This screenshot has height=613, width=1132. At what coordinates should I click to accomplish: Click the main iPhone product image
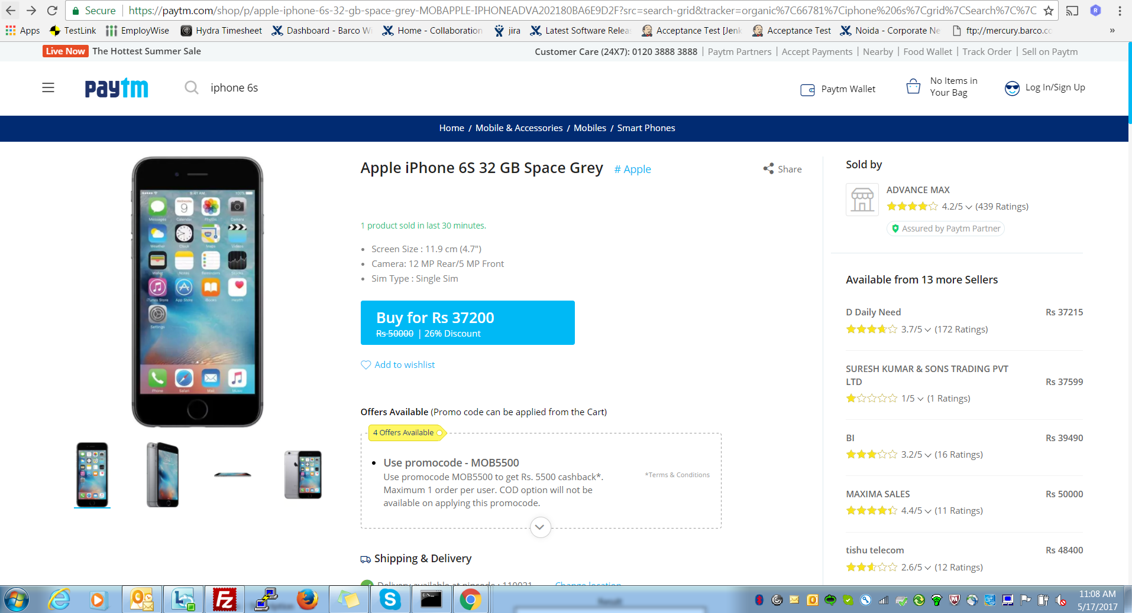pyautogui.click(x=197, y=292)
